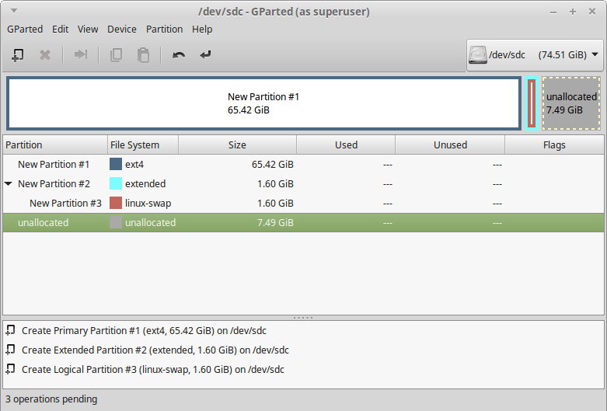Click the Copy partition toolbar icon
Screen dimensions: 607x411
coord(116,55)
